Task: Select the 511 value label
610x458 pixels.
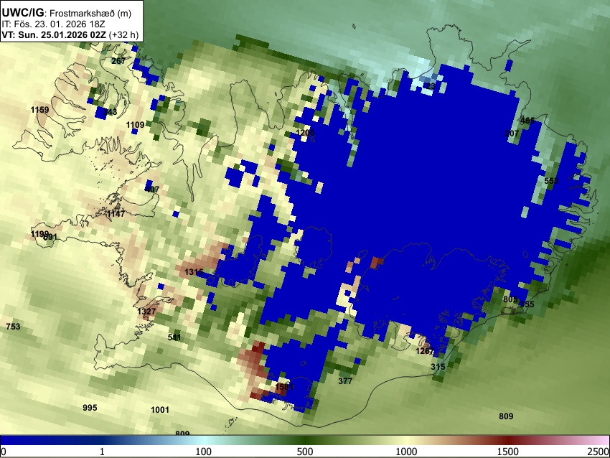Action: click(174, 337)
